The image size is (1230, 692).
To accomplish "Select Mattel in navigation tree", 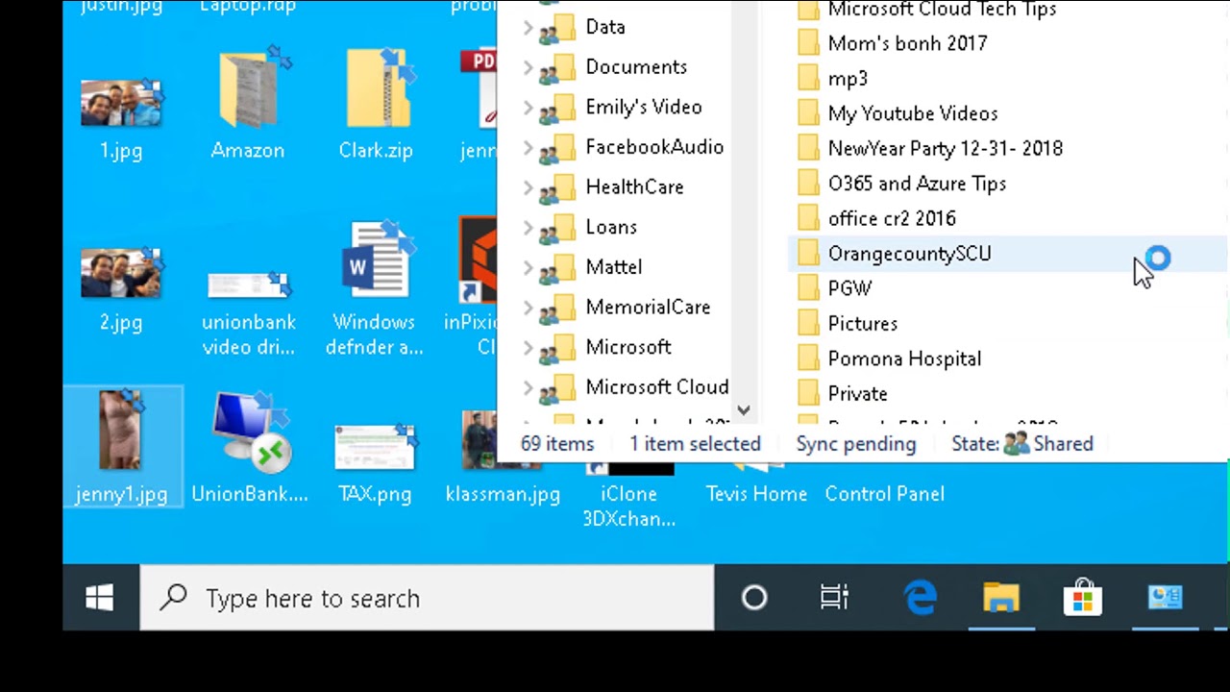I will (x=614, y=267).
